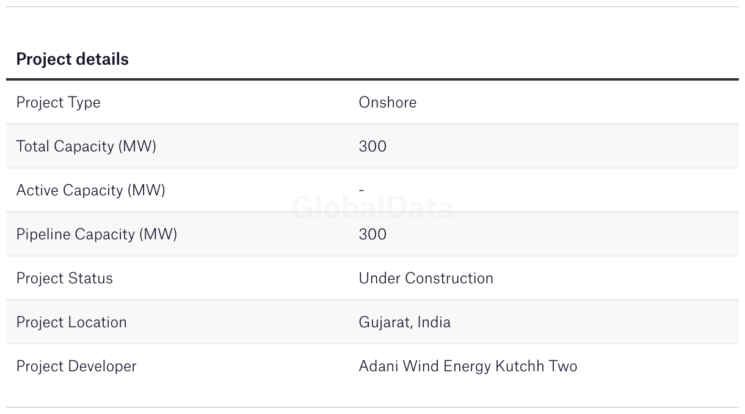Click the Under Construction status text
This screenshot has width=745, height=414.
point(426,278)
